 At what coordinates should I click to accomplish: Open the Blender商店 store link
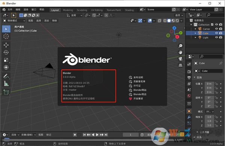(138, 94)
